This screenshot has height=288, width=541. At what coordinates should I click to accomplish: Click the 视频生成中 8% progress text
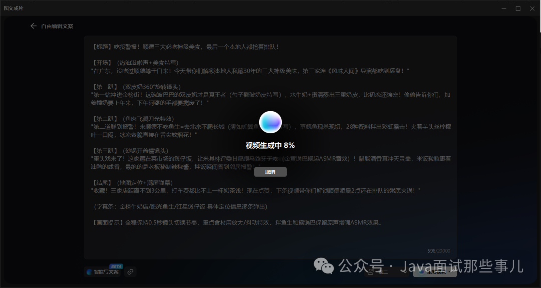pos(270,145)
